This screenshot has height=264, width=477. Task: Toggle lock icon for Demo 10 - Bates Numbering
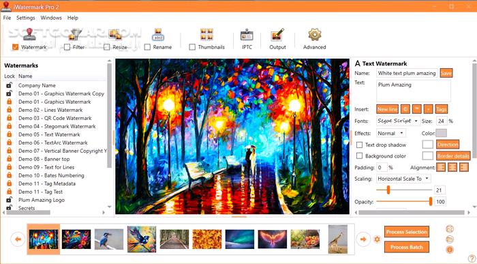coord(9,175)
